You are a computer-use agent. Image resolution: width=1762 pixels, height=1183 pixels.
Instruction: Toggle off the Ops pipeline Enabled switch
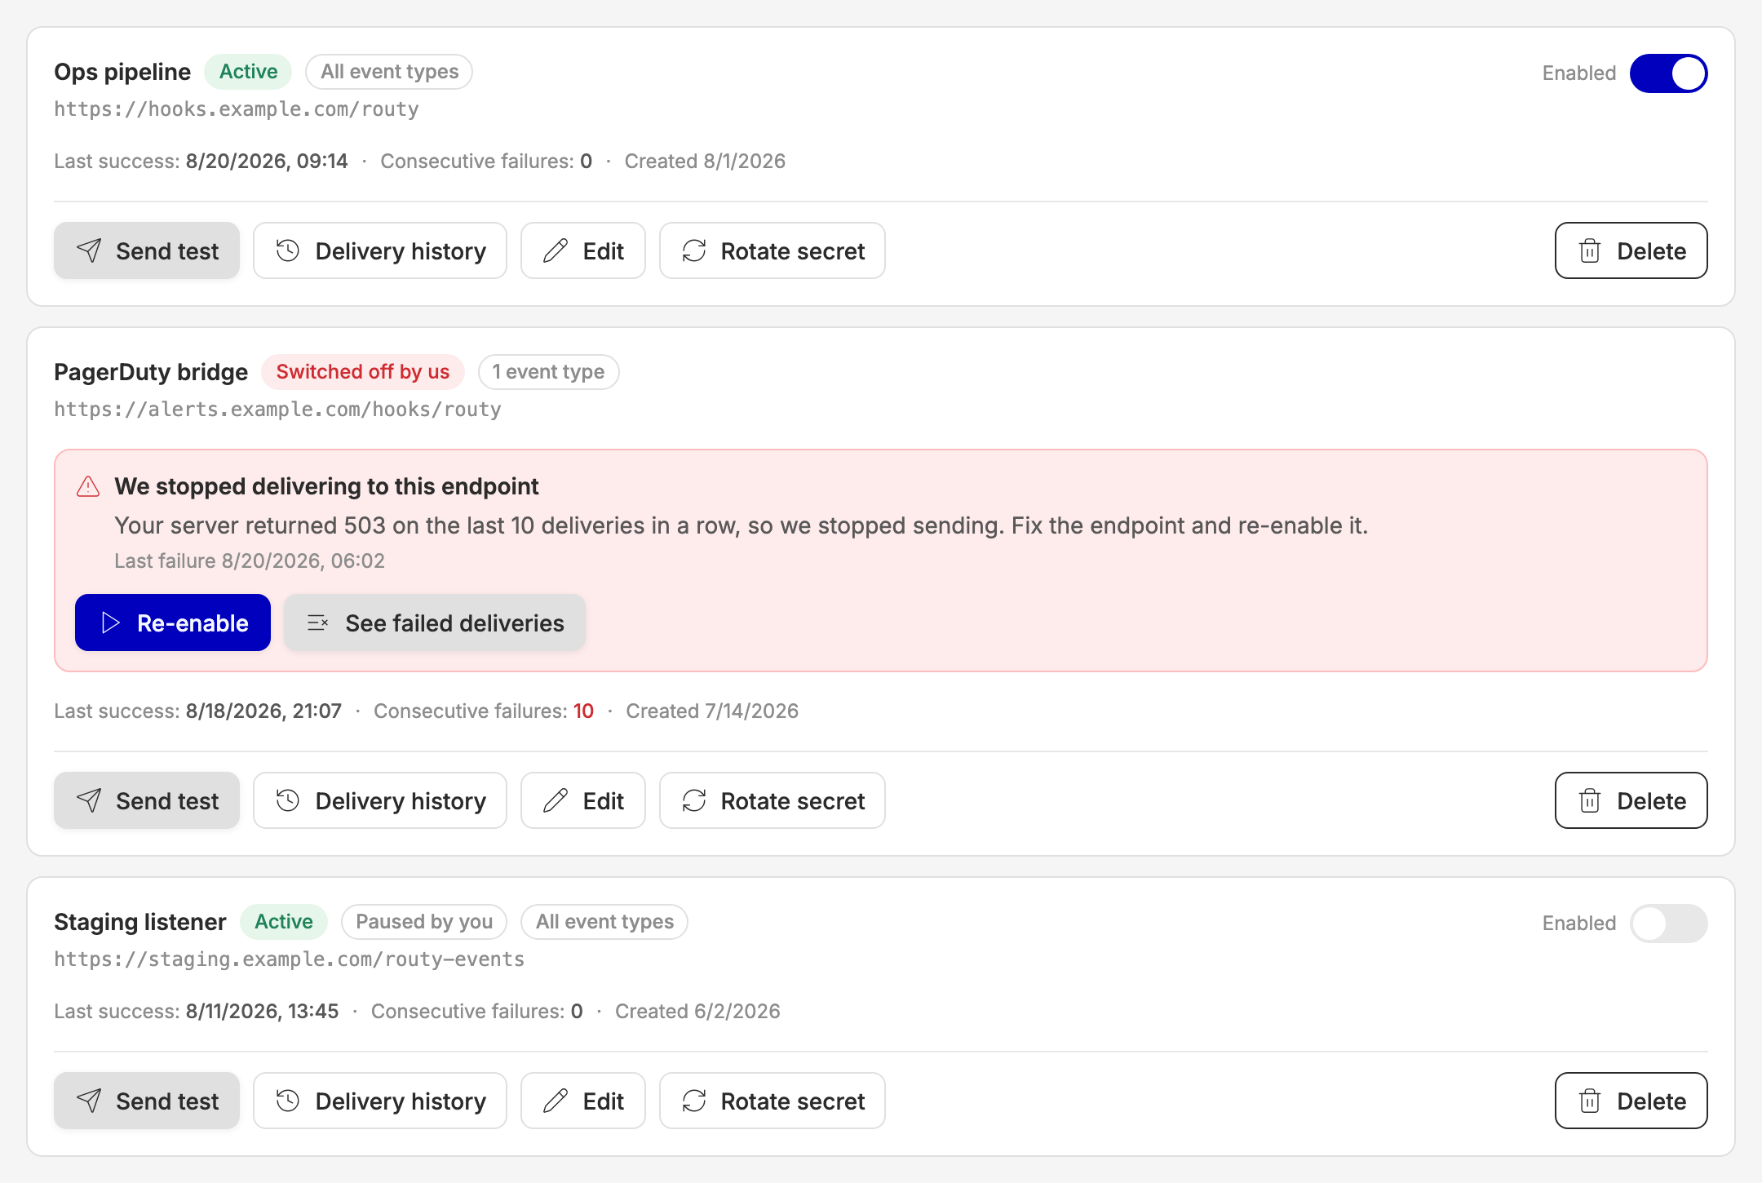(x=1668, y=73)
